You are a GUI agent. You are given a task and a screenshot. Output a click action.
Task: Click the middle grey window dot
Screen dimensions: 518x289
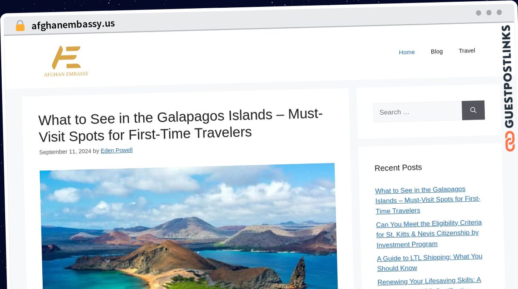[x=489, y=13]
